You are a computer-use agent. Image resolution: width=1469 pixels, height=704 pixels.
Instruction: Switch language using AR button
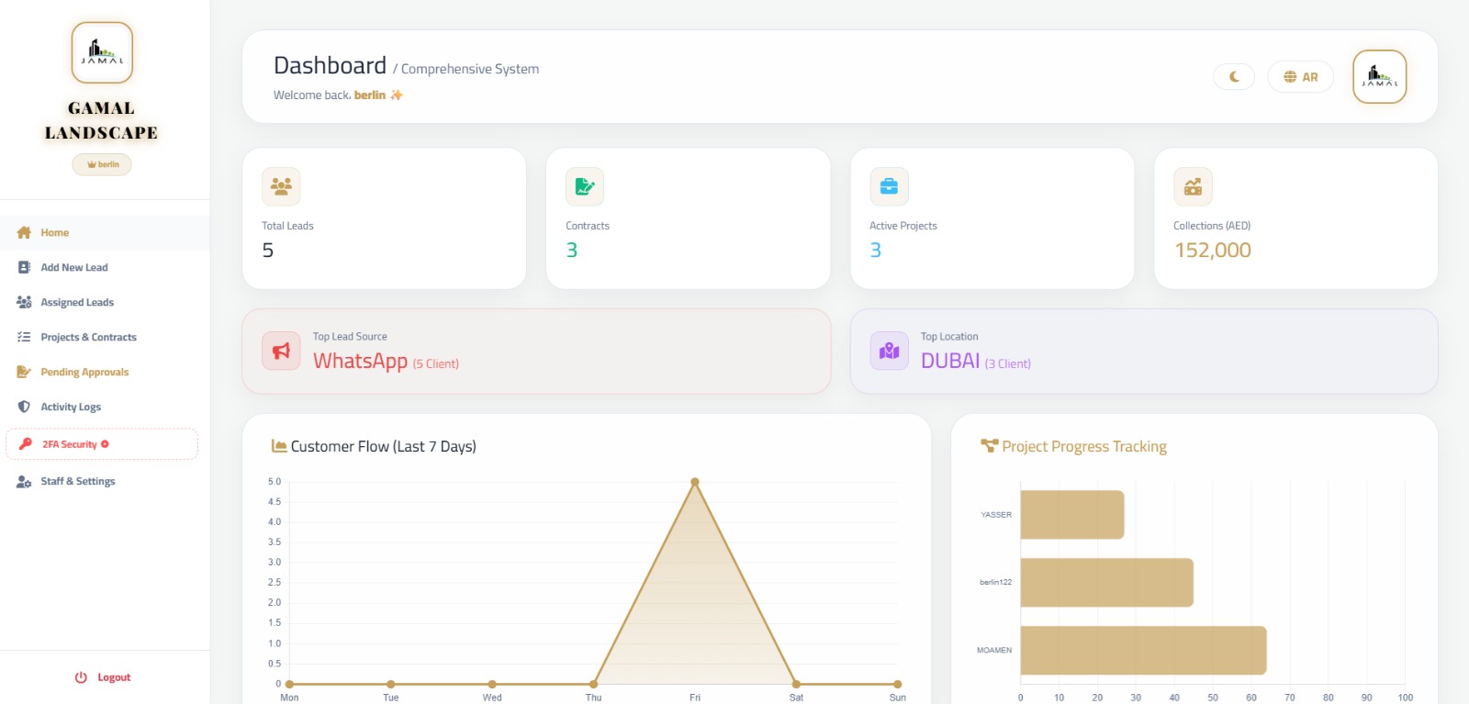click(1300, 77)
